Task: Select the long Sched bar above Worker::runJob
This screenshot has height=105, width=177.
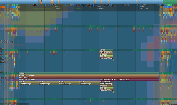Action: [89, 73]
